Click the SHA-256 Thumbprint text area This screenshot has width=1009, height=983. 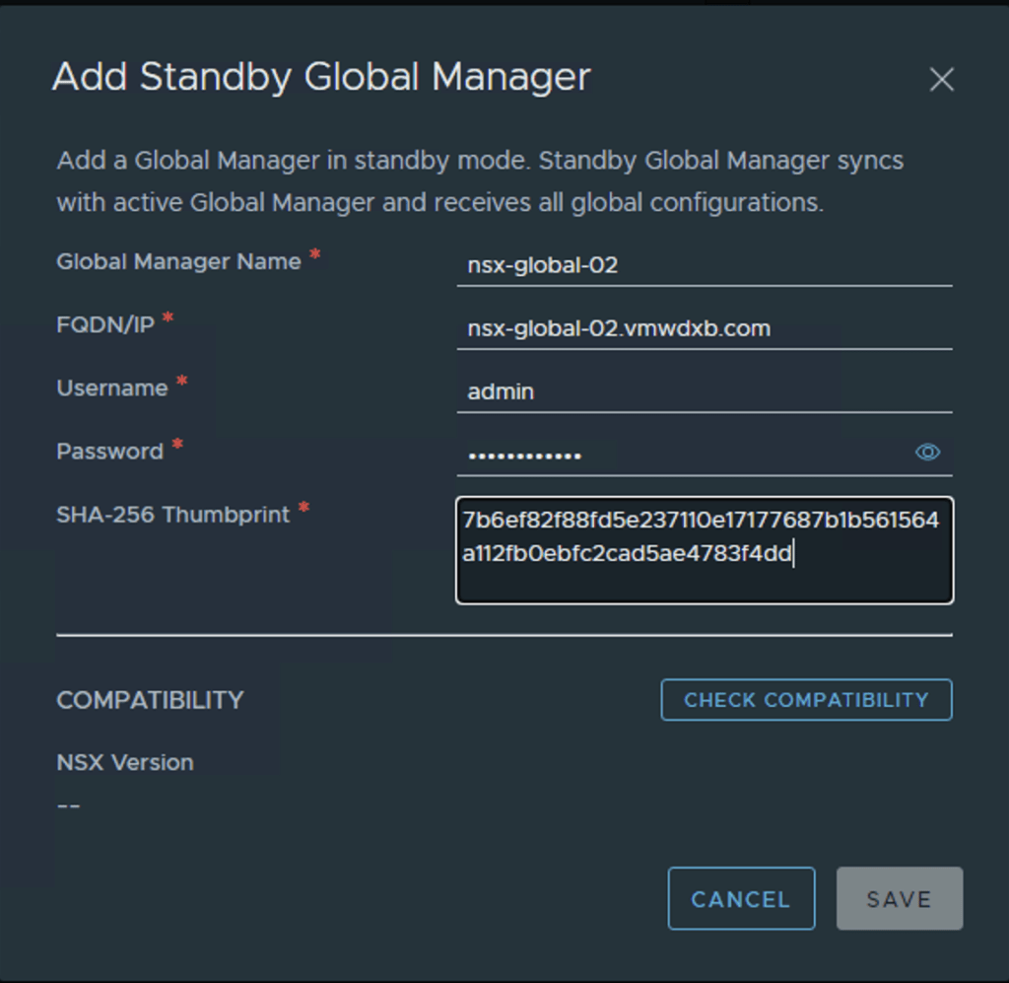(x=704, y=549)
